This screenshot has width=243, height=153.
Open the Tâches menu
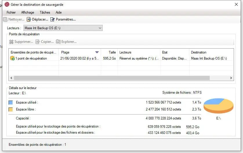click(x=45, y=12)
